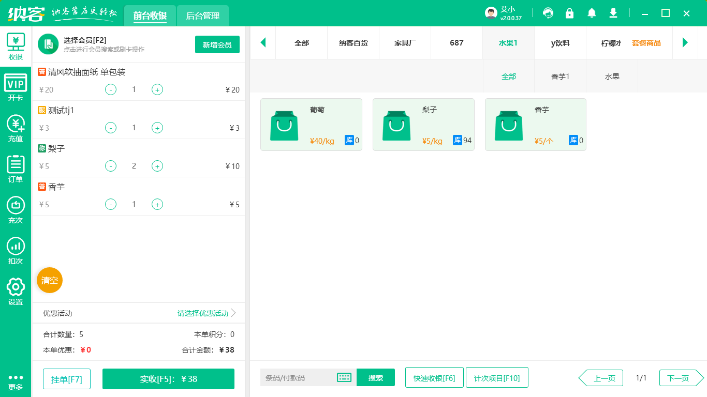
Task: Decrease quantity of 清风软抽面纸
Action: tap(111, 89)
